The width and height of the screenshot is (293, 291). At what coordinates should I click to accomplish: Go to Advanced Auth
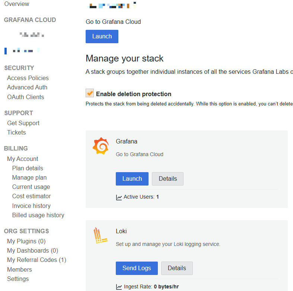point(27,87)
